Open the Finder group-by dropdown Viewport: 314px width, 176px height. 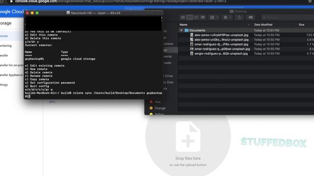214,18
